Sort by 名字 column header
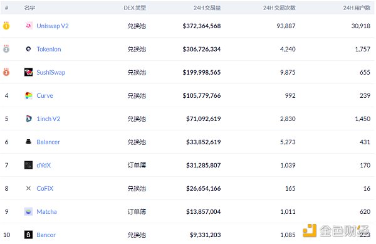The image size is (376, 244). (x=29, y=8)
